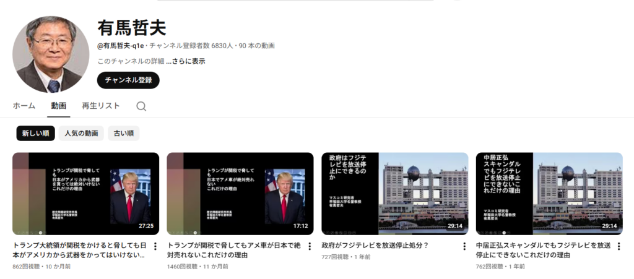This screenshot has width=634, height=279.
Task: Open three-dot menu for Nakai scandal video
Action: 619,246
